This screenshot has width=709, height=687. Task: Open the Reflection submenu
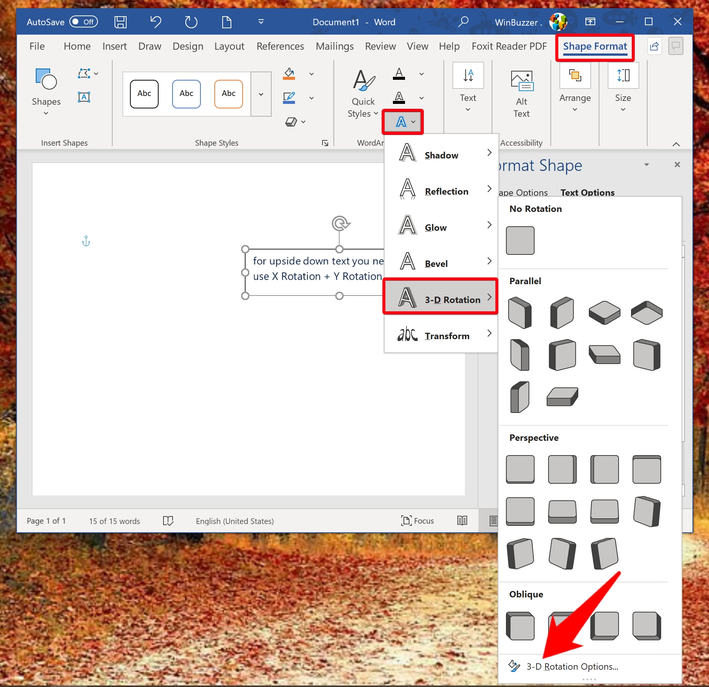[441, 189]
